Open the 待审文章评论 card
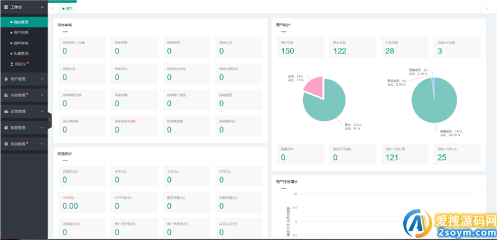This screenshot has height=240, width=497. (239, 73)
